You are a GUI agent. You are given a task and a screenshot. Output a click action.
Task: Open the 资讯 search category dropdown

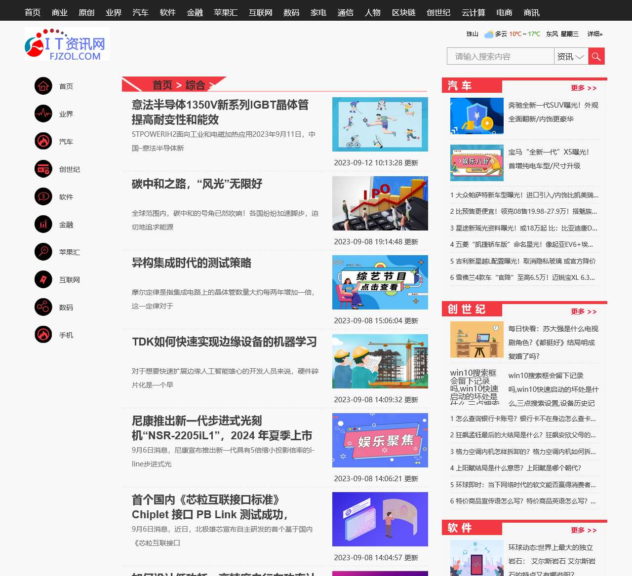570,56
